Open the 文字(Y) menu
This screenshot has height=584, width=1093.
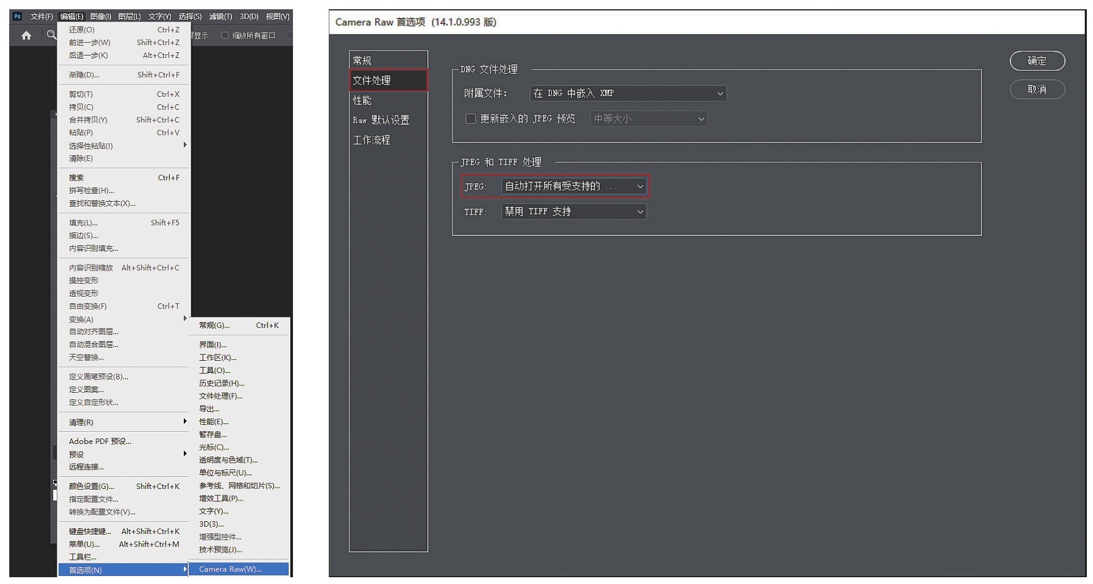click(x=159, y=17)
